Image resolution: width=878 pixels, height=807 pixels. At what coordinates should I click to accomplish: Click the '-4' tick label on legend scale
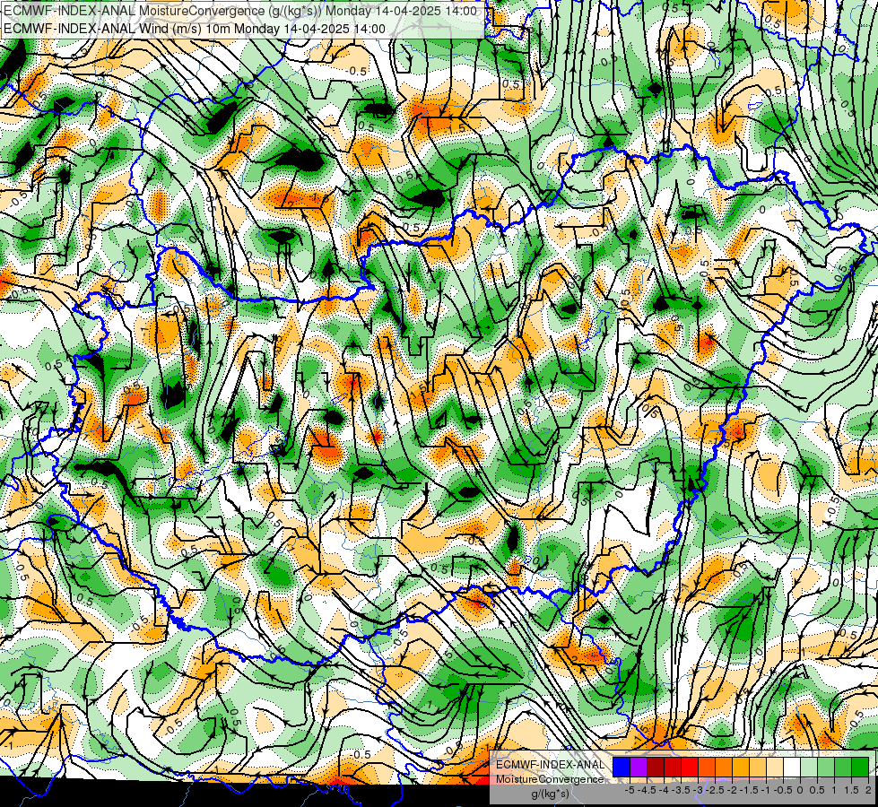click(x=664, y=790)
